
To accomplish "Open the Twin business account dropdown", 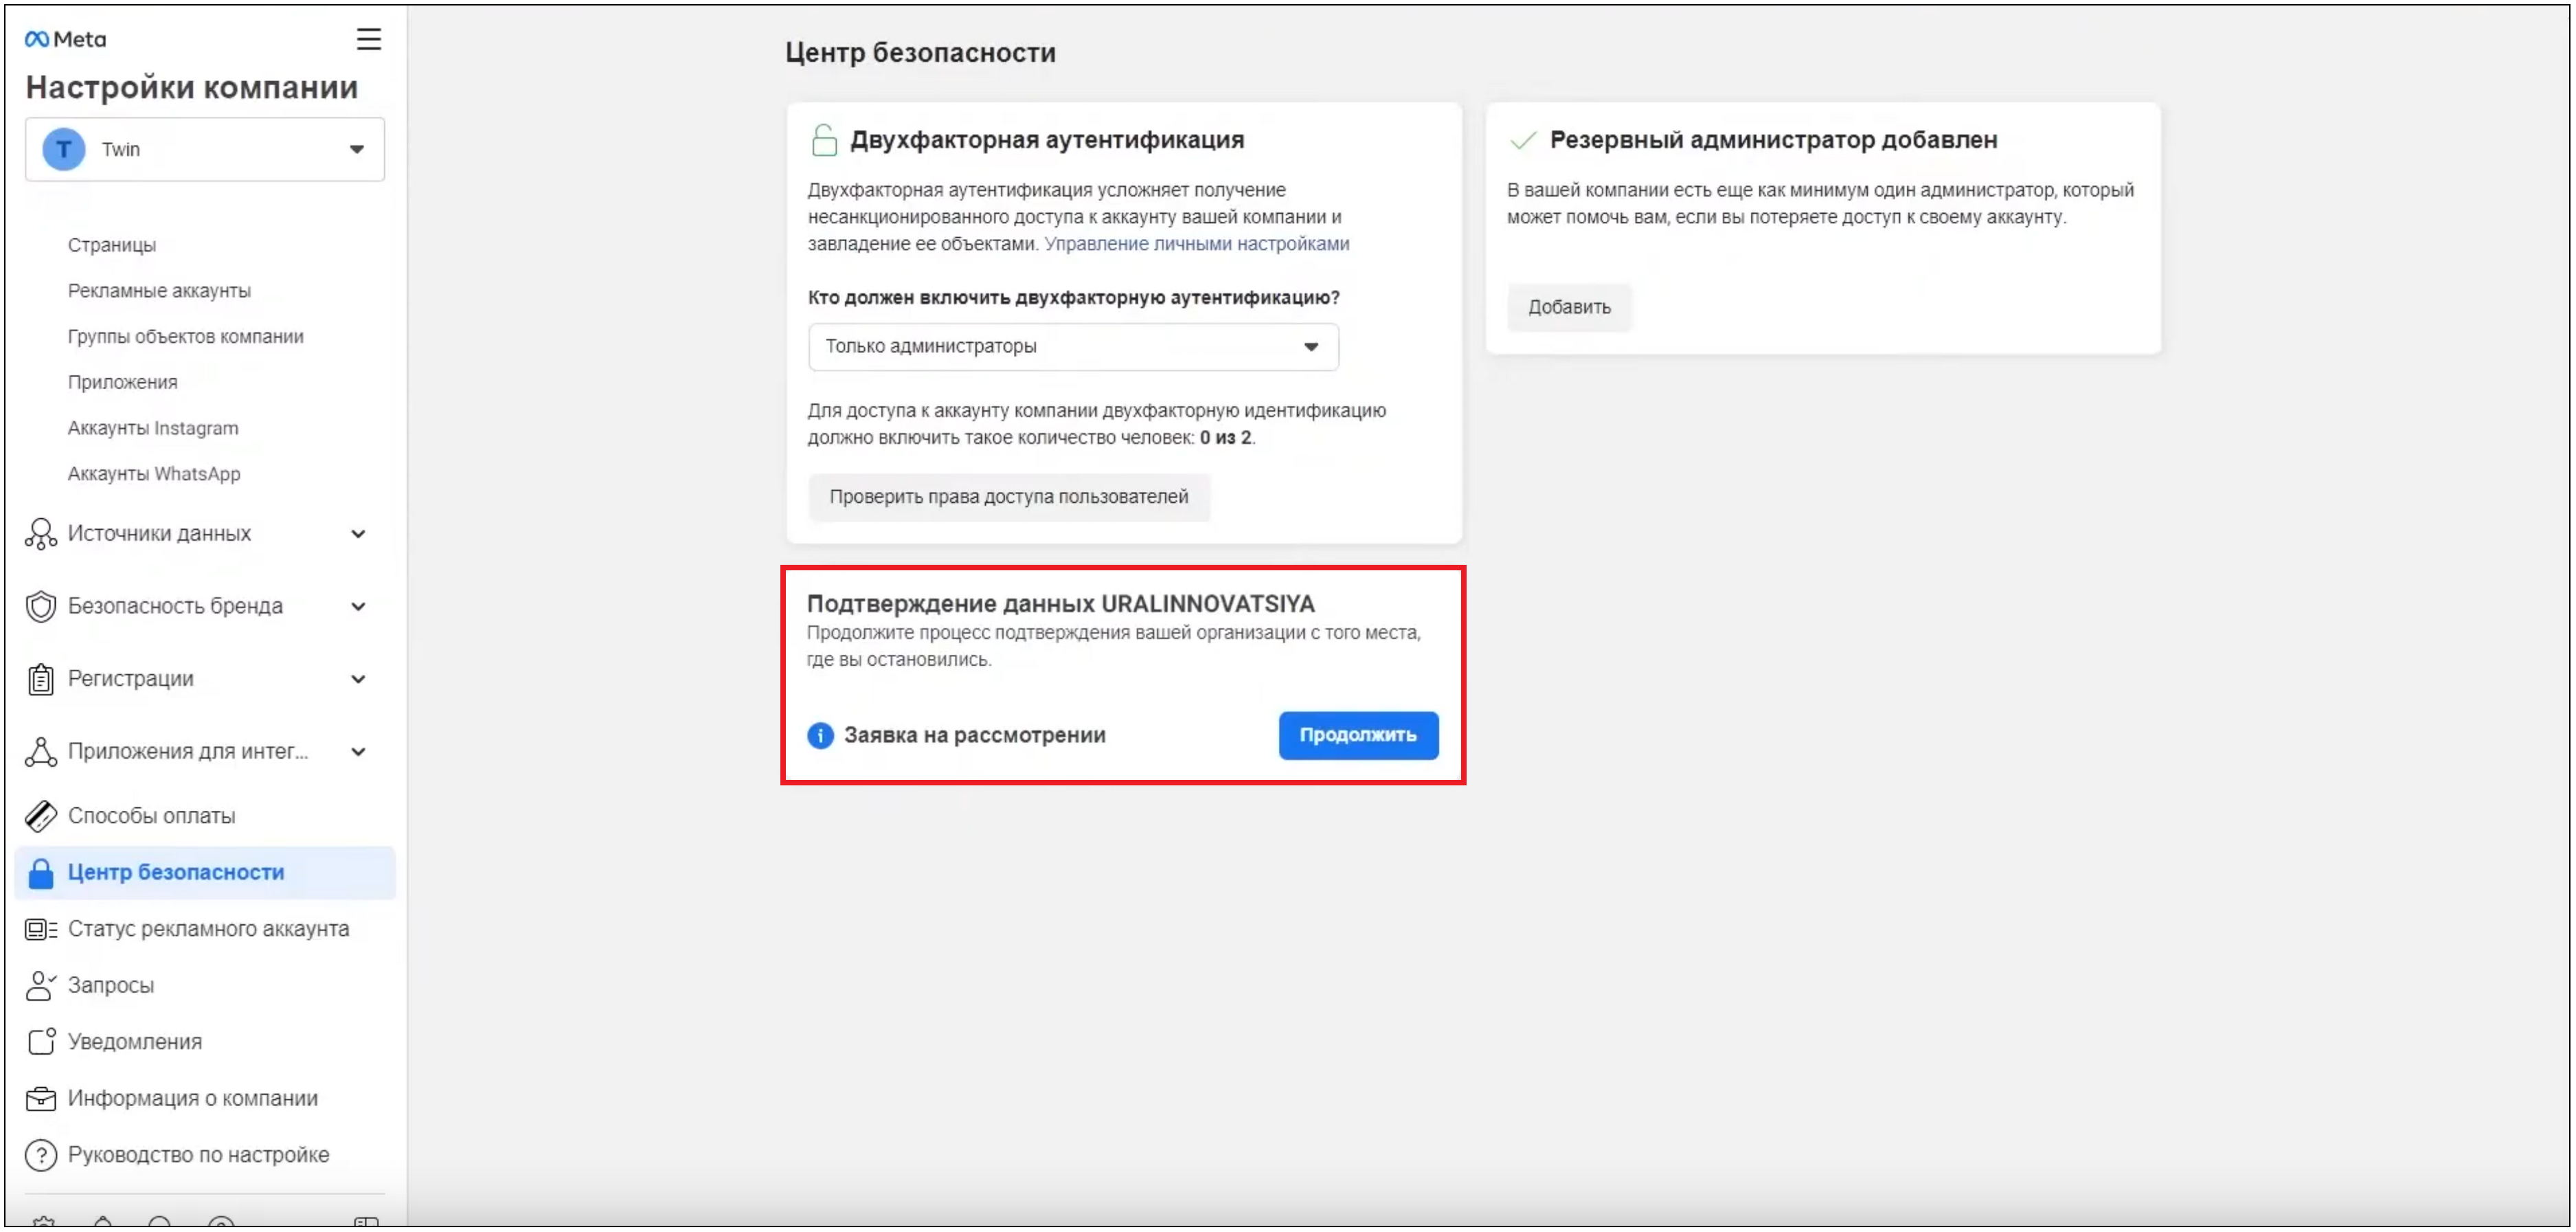I will click(x=205, y=149).
